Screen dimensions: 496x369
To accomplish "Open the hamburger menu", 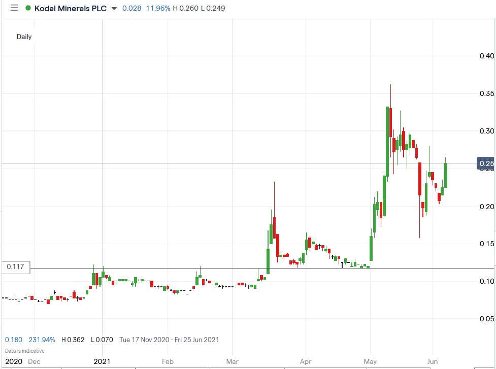I will [14, 8].
